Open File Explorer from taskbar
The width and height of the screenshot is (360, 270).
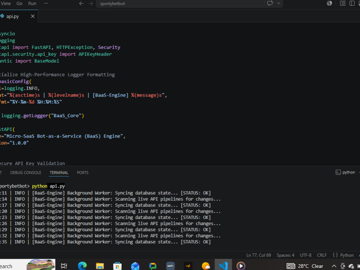[x=100, y=266]
